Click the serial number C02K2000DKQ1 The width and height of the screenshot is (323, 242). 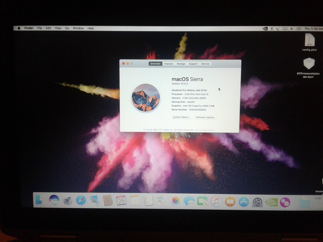click(198, 110)
